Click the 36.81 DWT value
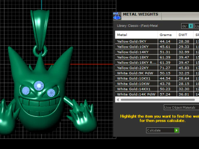The height and width of the screenshot is (149, 199). click(184, 94)
